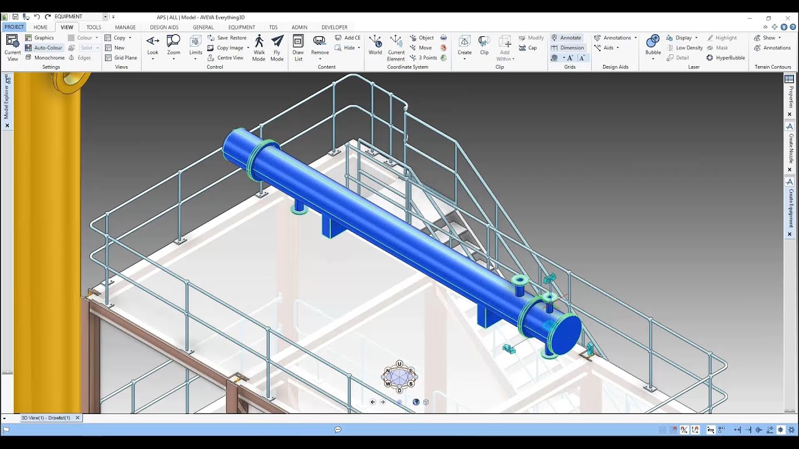
Task: Switch to the DESIGN AIDS tab
Action: (x=164, y=27)
